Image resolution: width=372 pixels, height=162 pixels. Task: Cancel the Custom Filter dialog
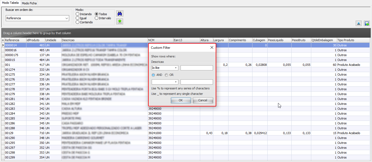point(203,100)
